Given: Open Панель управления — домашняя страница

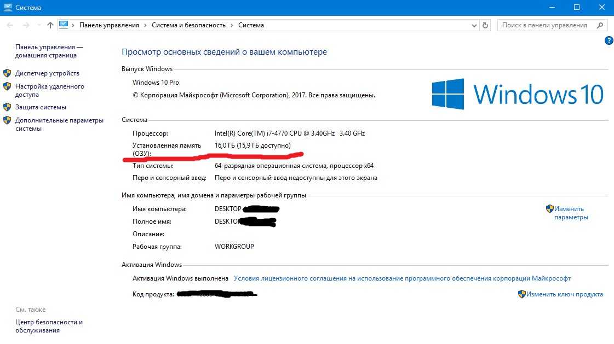Looking at the screenshot, I should (49, 51).
